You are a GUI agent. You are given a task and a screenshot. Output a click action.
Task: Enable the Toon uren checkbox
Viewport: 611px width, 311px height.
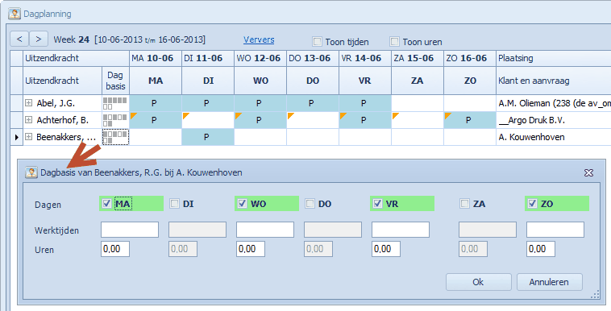point(394,41)
